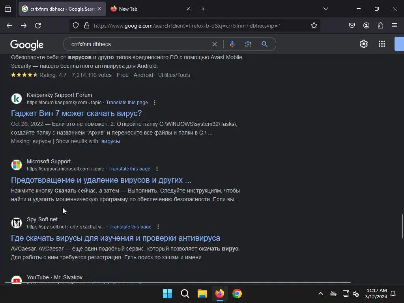Open result Предотвращение и удаление вирусов
This screenshot has height=303, width=404.
(x=101, y=180)
